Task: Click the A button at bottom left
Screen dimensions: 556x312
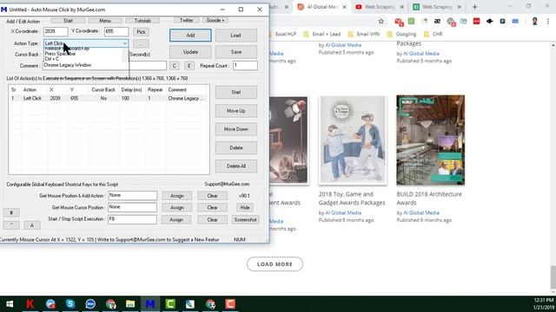Action: 32,225
